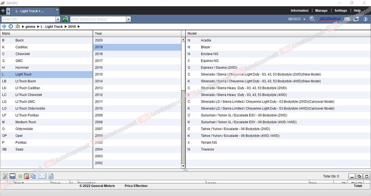Expand the shortcut search dropdown arrow

(128, 19)
